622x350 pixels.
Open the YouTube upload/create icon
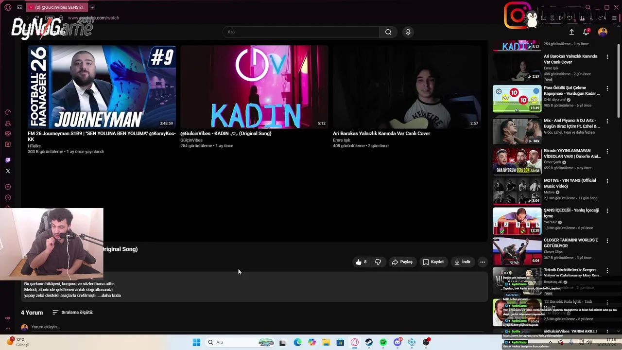(571, 32)
